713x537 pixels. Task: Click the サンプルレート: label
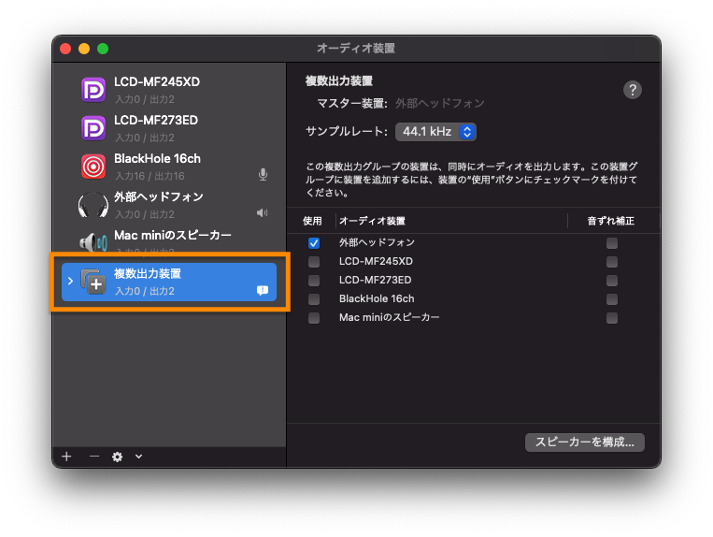347,132
